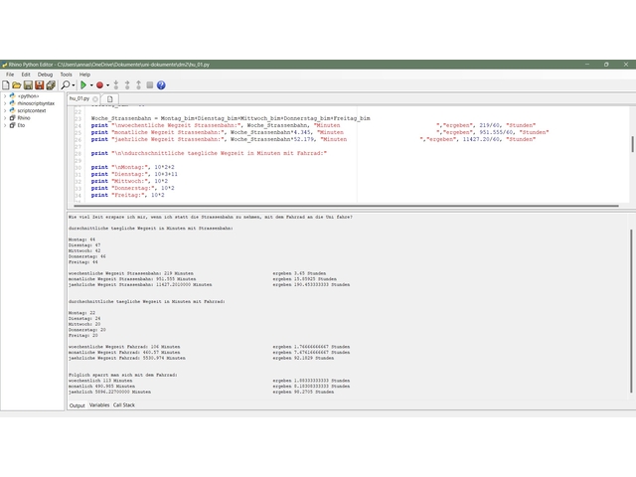Image resolution: width=636 pixels, height=477 pixels.
Task: Select rhinoscriptsyntax in the module tree
Action: tap(36, 103)
